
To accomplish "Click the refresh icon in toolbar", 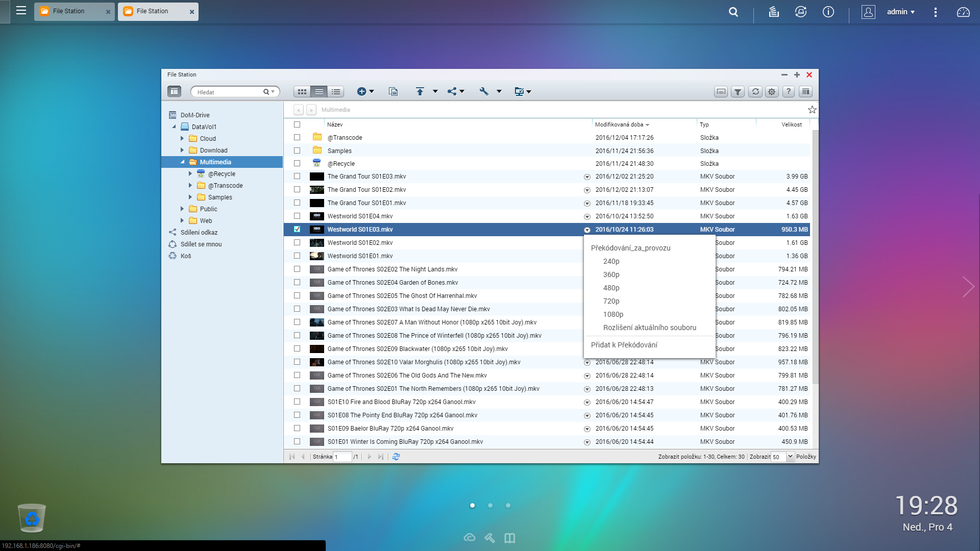I will tap(755, 92).
